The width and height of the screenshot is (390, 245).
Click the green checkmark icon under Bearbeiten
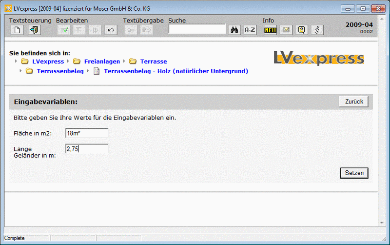(x=64, y=30)
